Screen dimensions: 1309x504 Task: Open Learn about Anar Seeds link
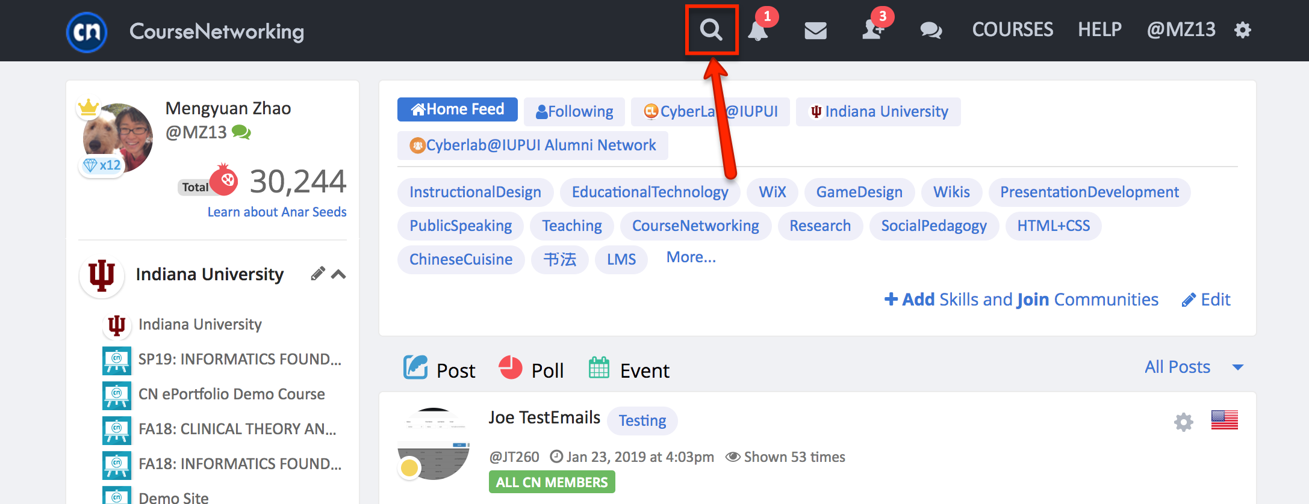click(277, 212)
